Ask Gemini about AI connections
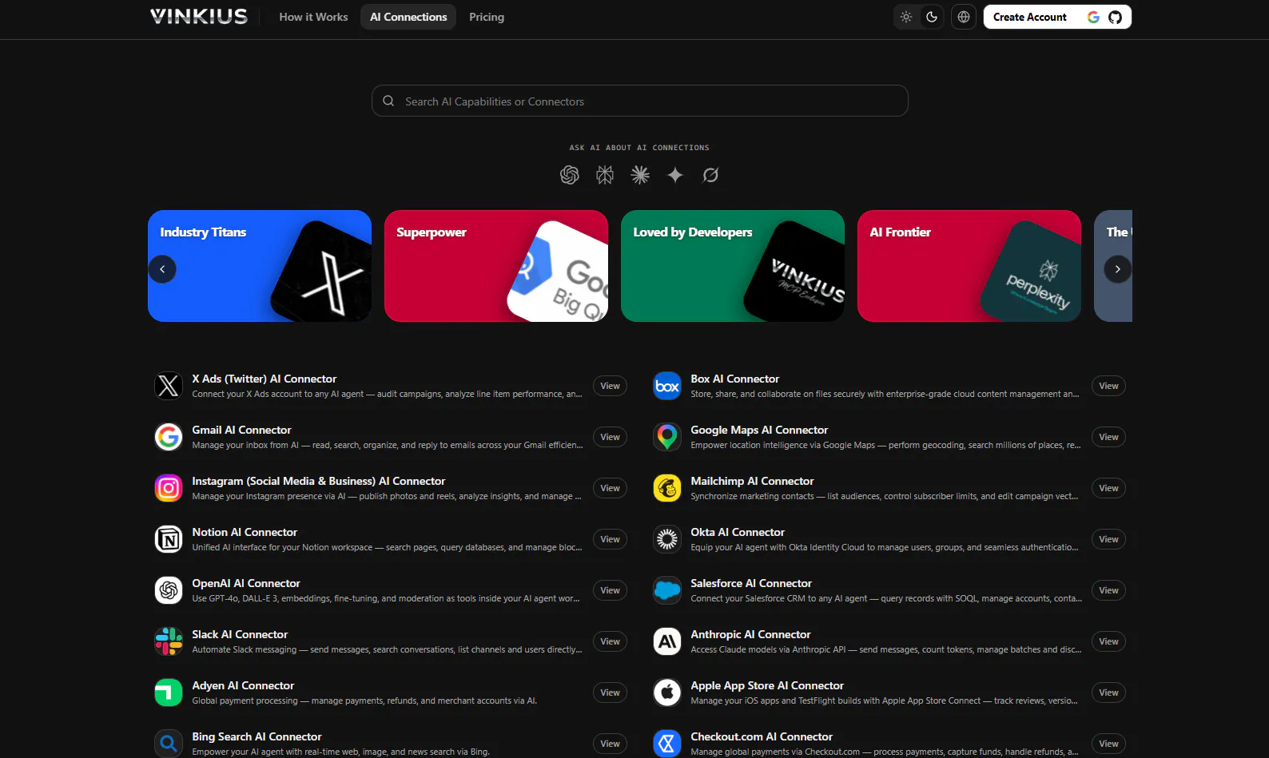Viewport: 1269px width, 758px height. [x=675, y=175]
